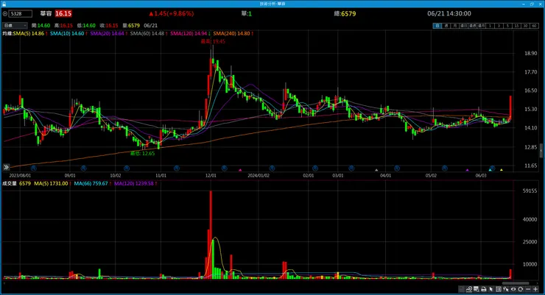Print the chart using printer icon
This screenshot has height=295, width=545.
coord(483,289)
